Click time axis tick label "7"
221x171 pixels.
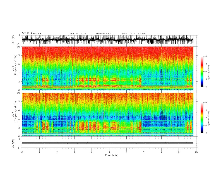click(x=144, y=152)
